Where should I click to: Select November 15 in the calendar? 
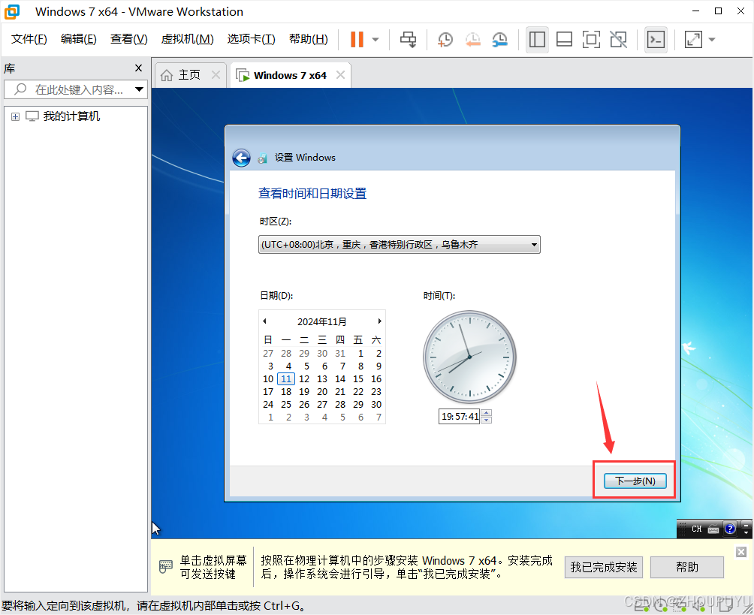tap(358, 379)
